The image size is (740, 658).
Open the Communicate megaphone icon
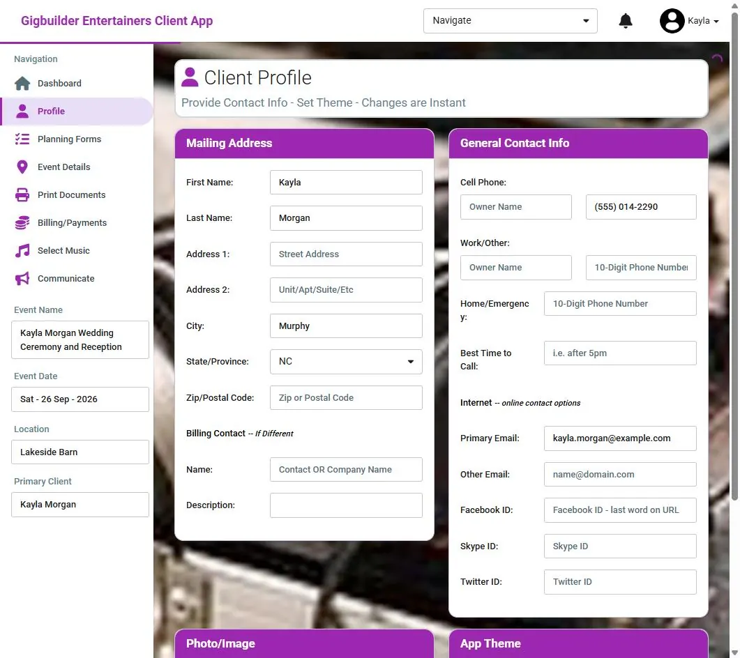pos(22,278)
